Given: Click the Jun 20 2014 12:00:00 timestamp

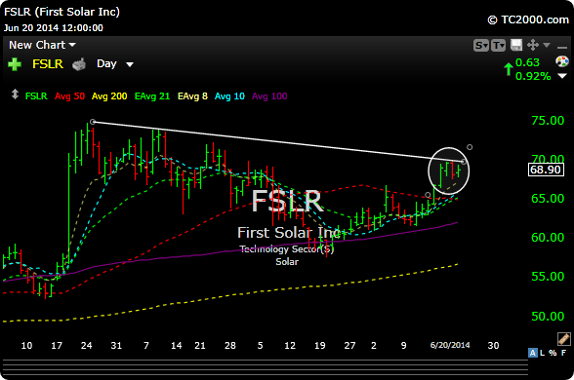Looking at the screenshot, I should [54, 28].
